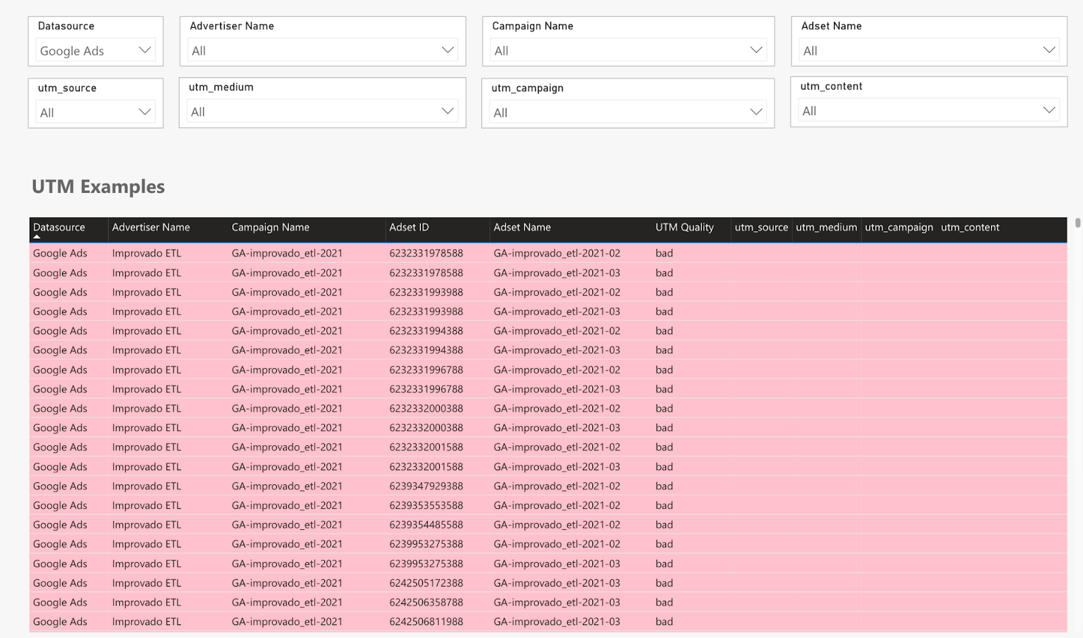Sort table by Campaign Name column header
The height and width of the screenshot is (638, 1083).
click(x=270, y=227)
